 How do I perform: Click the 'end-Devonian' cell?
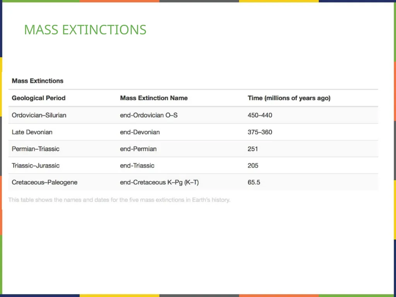[x=140, y=132]
